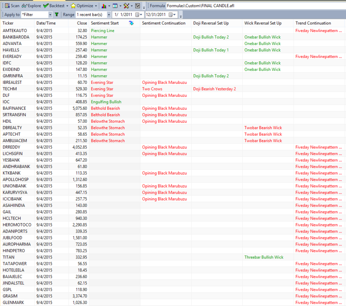Run the Scan command
The height and width of the screenshot is (306, 346).
12,6
